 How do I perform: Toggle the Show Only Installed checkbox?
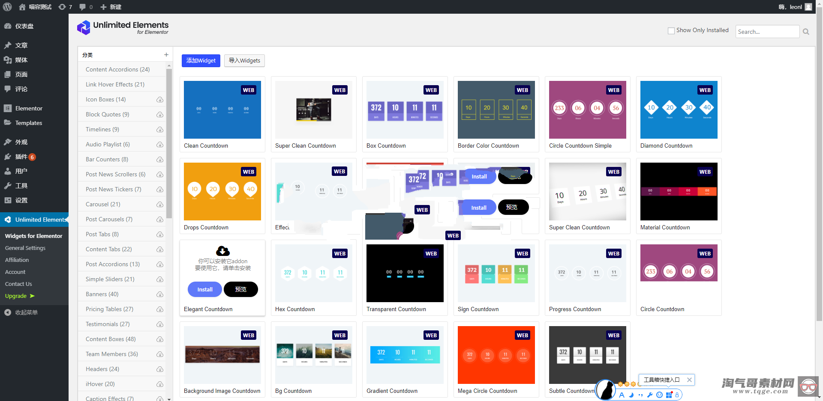[671, 30]
